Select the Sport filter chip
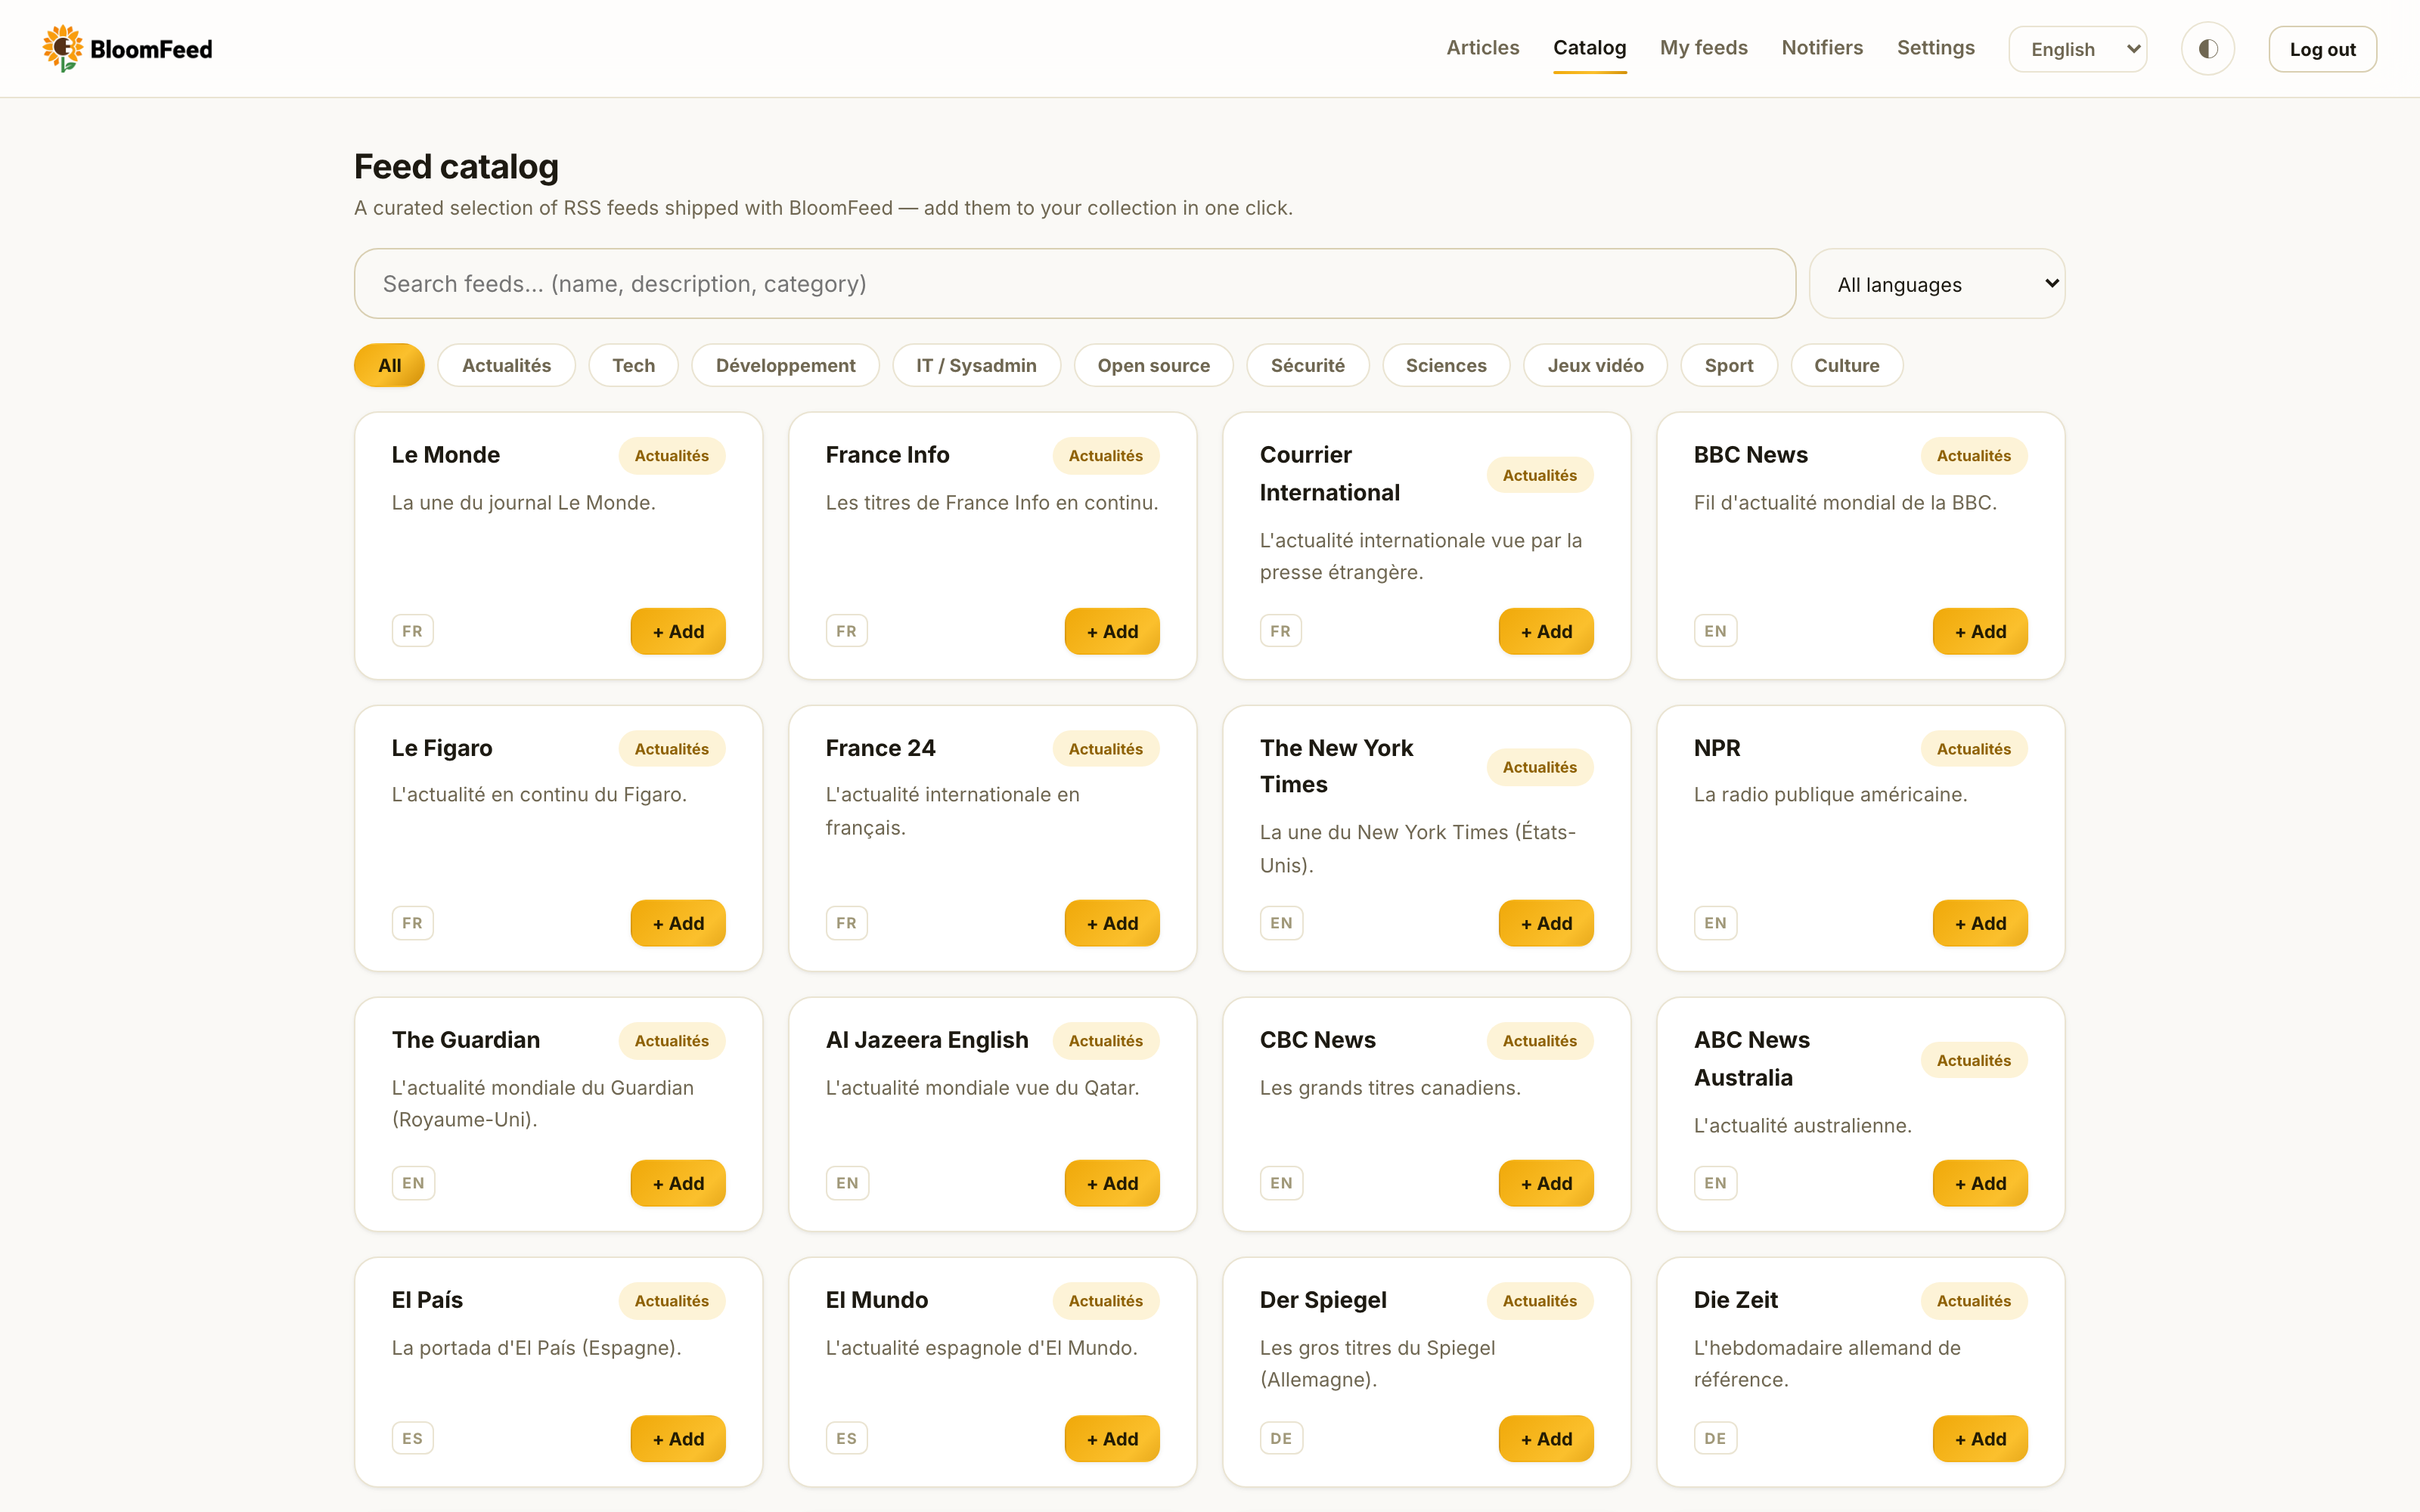This screenshot has height=1512, width=2420. click(x=1728, y=365)
